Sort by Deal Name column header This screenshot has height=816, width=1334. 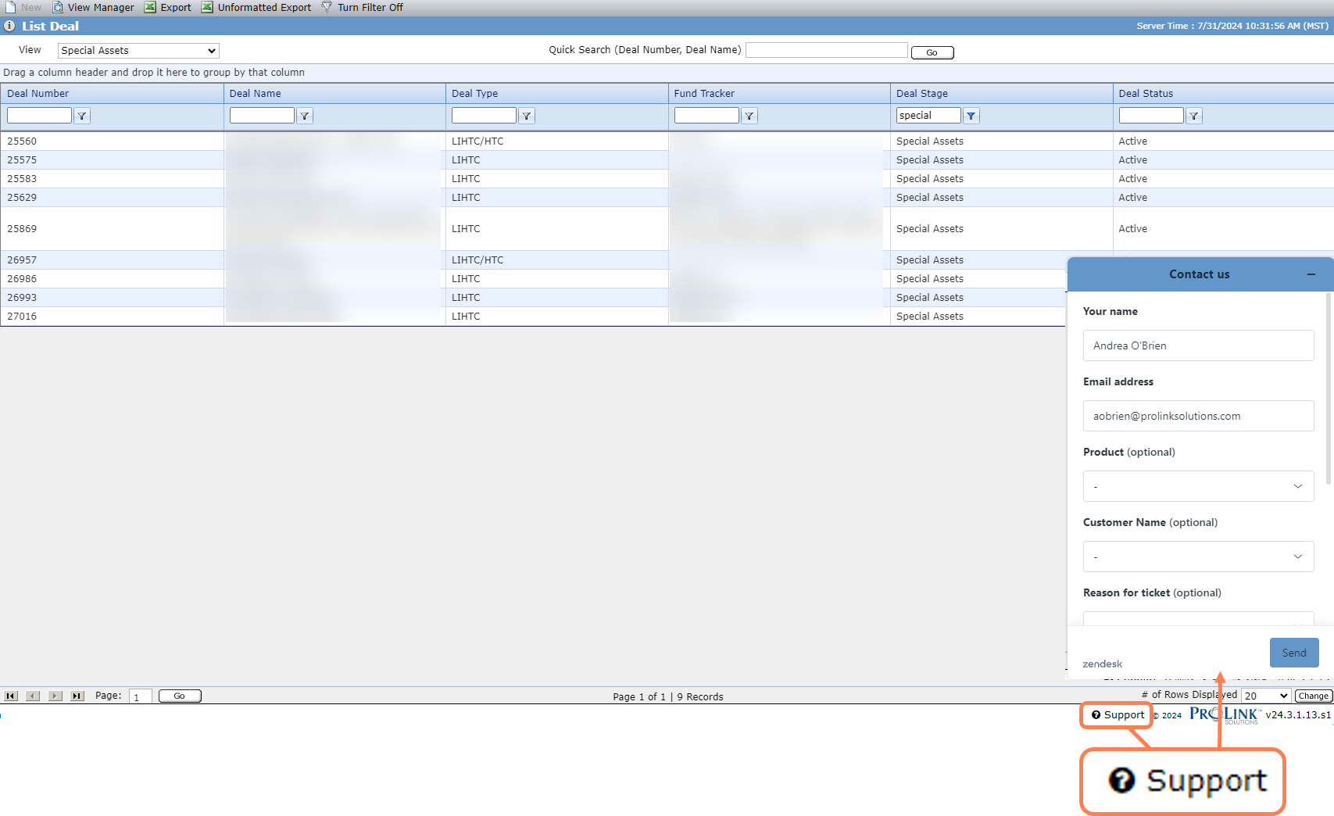point(255,94)
